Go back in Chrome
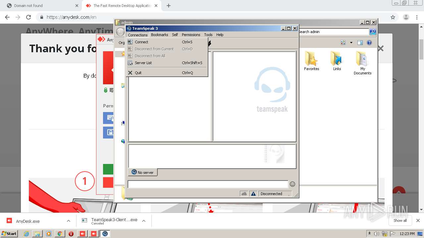The width and height of the screenshot is (424, 238). pos(7,17)
